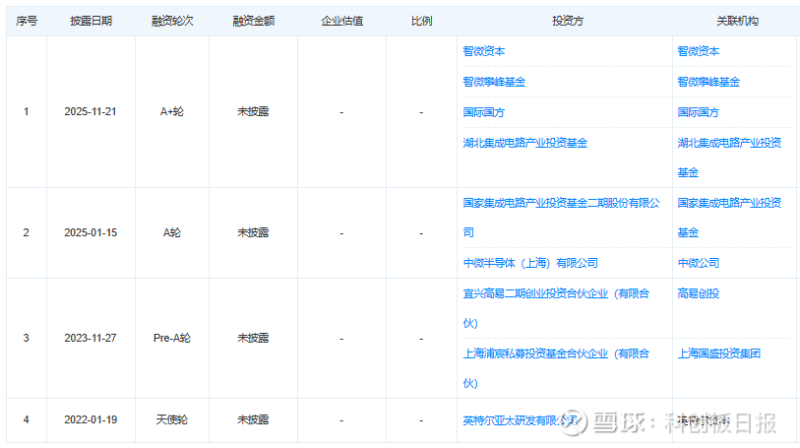Open 上海国盛投资集团 related institution link

click(x=718, y=353)
